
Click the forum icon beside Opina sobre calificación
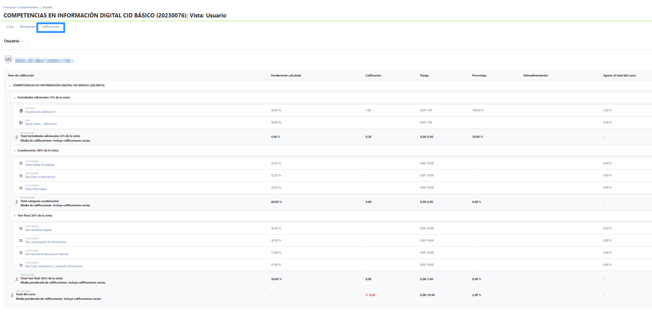(21, 123)
